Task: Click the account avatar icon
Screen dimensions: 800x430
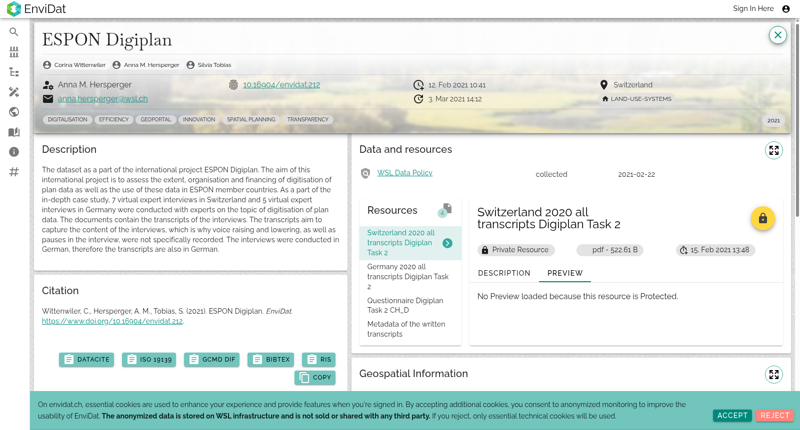Action: click(786, 9)
